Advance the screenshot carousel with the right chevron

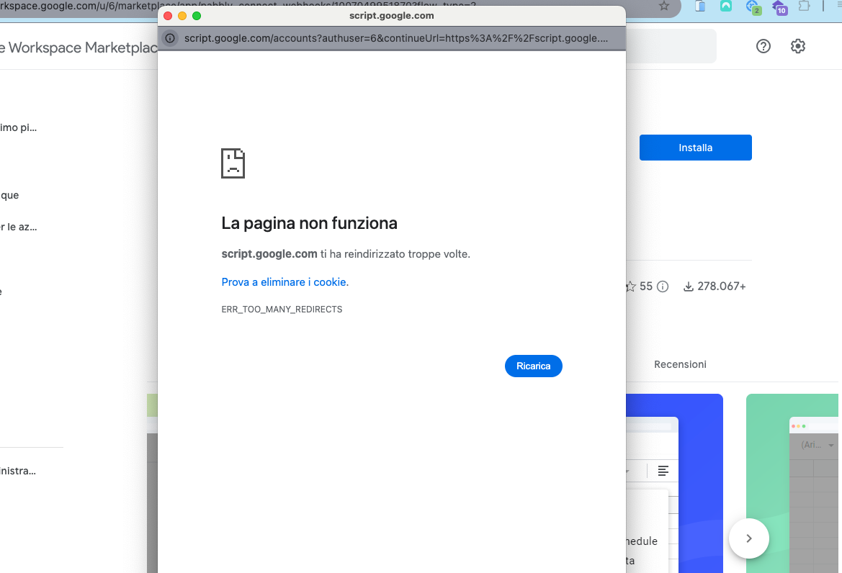tap(748, 538)
